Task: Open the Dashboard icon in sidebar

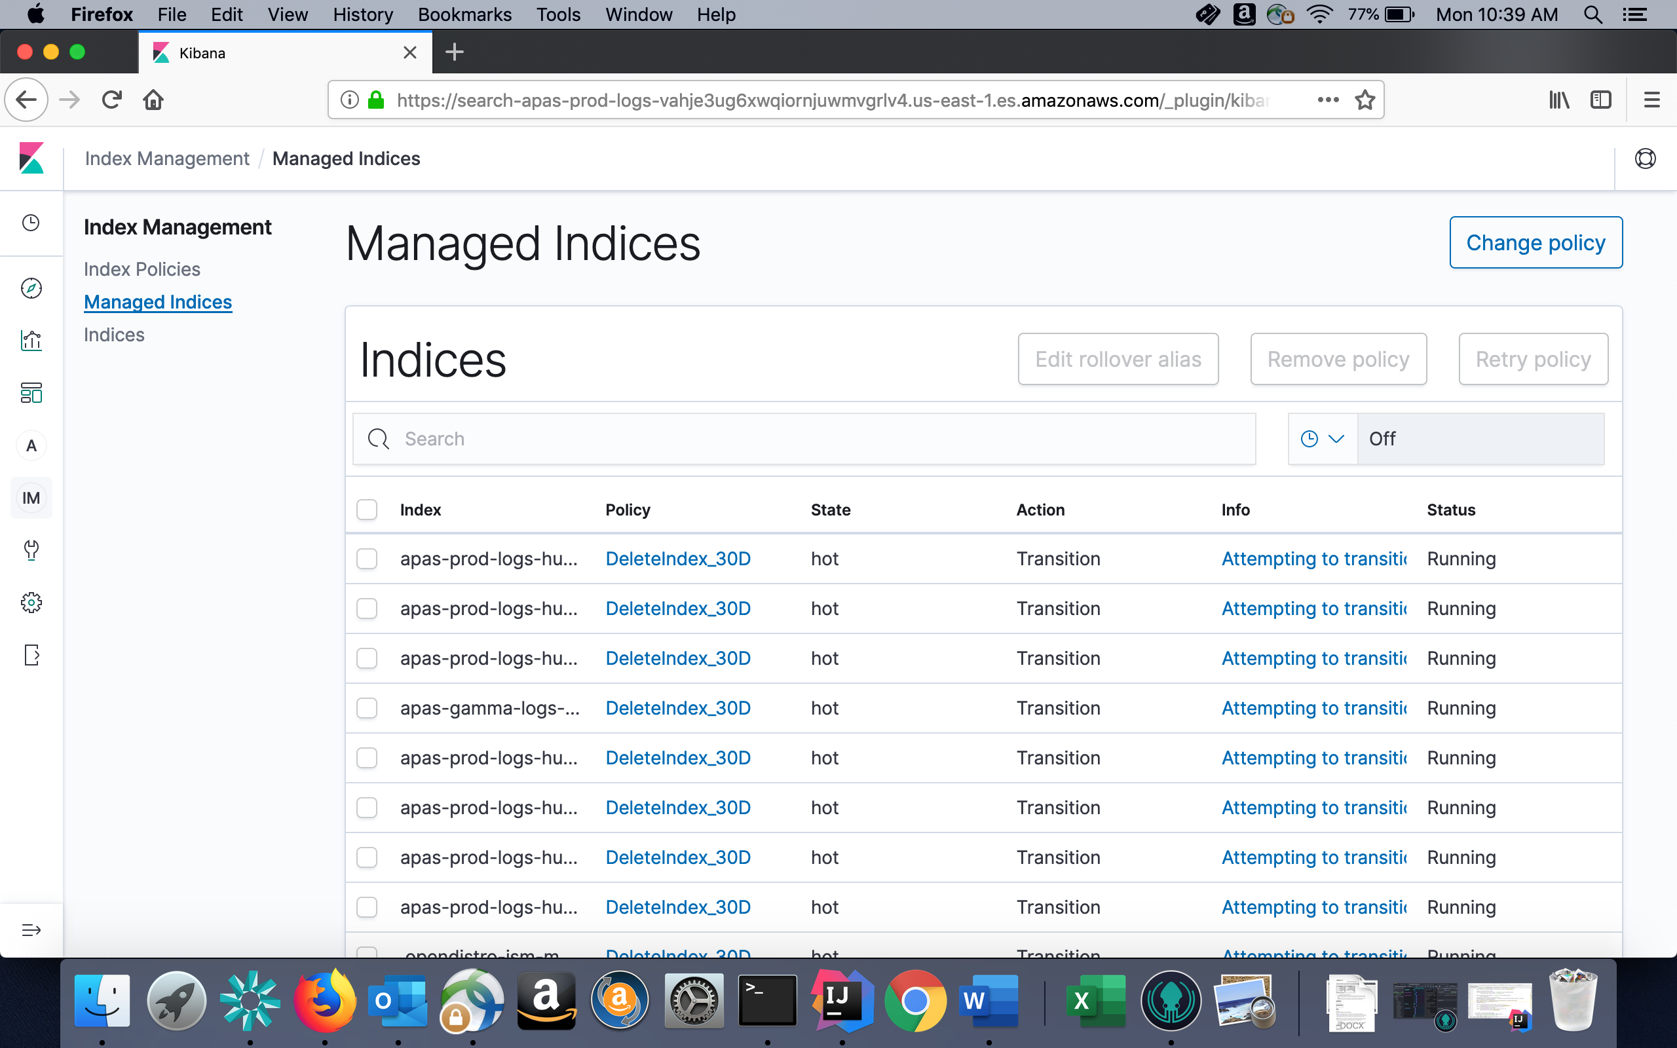Action: click(31, 393)
